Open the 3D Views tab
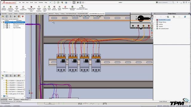The width and height of the screenshot is (191, 107). click(x=16, y=100)
